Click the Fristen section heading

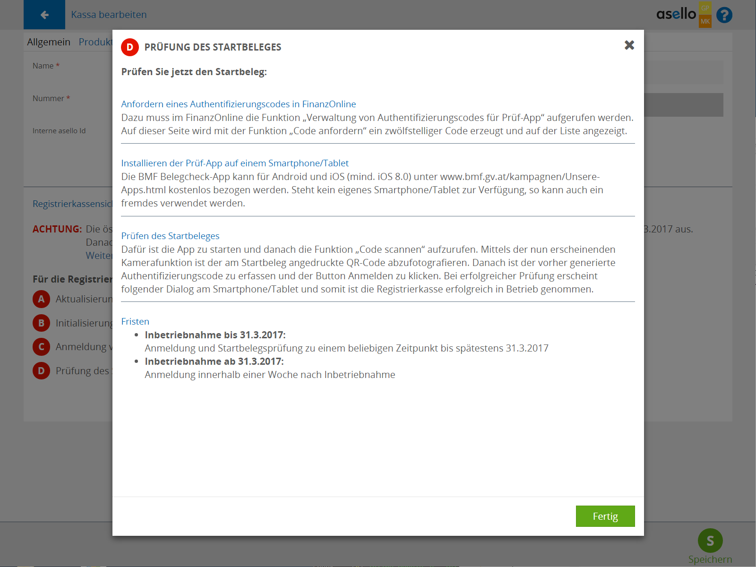(x=135, y=321)
